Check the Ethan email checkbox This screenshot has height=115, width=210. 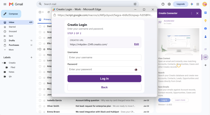40,49
